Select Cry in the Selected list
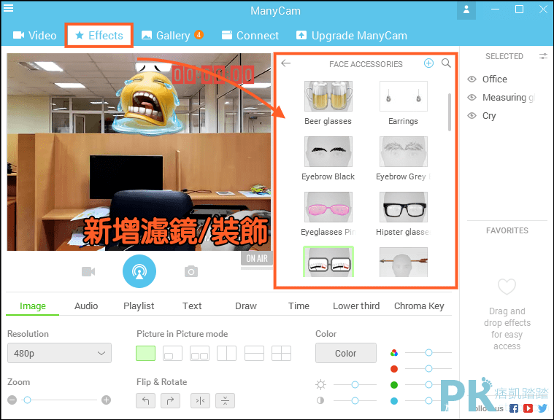This screenshot has height=420, width=554. click(489, 116)
